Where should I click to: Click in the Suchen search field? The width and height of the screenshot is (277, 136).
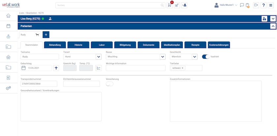(x=110, y=5)
